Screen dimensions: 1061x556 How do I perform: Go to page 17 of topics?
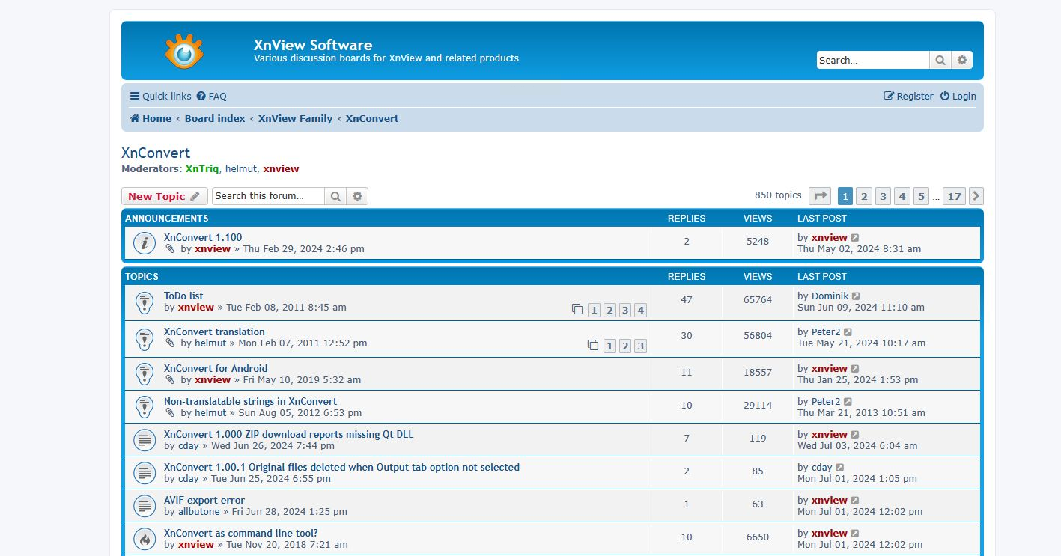click(953, 196)
